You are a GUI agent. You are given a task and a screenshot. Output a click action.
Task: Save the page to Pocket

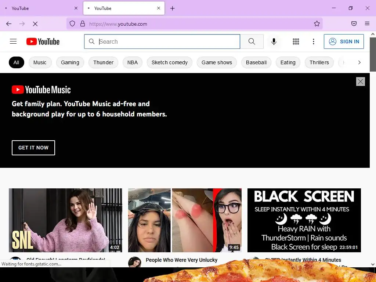(x=354, y=23)
